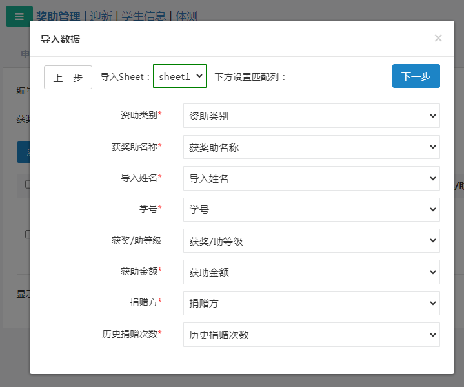Screen dimensions: 464x387
Task: Click the hamburger menu icon
Action: tap(19, 16)
